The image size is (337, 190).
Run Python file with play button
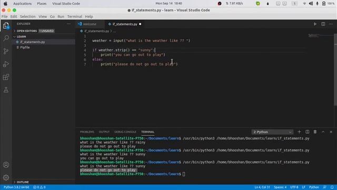(x=315, y=24)
